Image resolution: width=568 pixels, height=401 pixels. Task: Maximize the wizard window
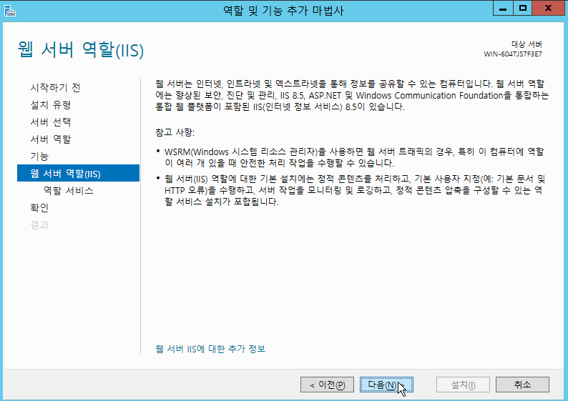point(522,9)
